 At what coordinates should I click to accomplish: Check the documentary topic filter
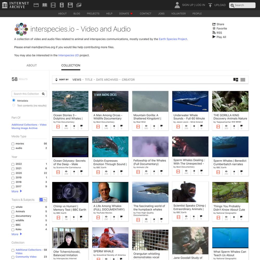(x=13, y=216)
